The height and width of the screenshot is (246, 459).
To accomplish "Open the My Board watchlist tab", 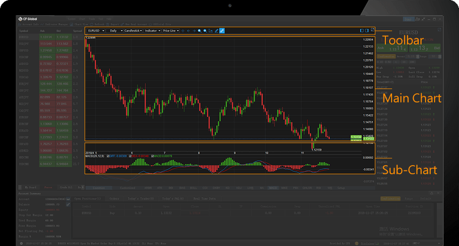I will click(31, 187).
